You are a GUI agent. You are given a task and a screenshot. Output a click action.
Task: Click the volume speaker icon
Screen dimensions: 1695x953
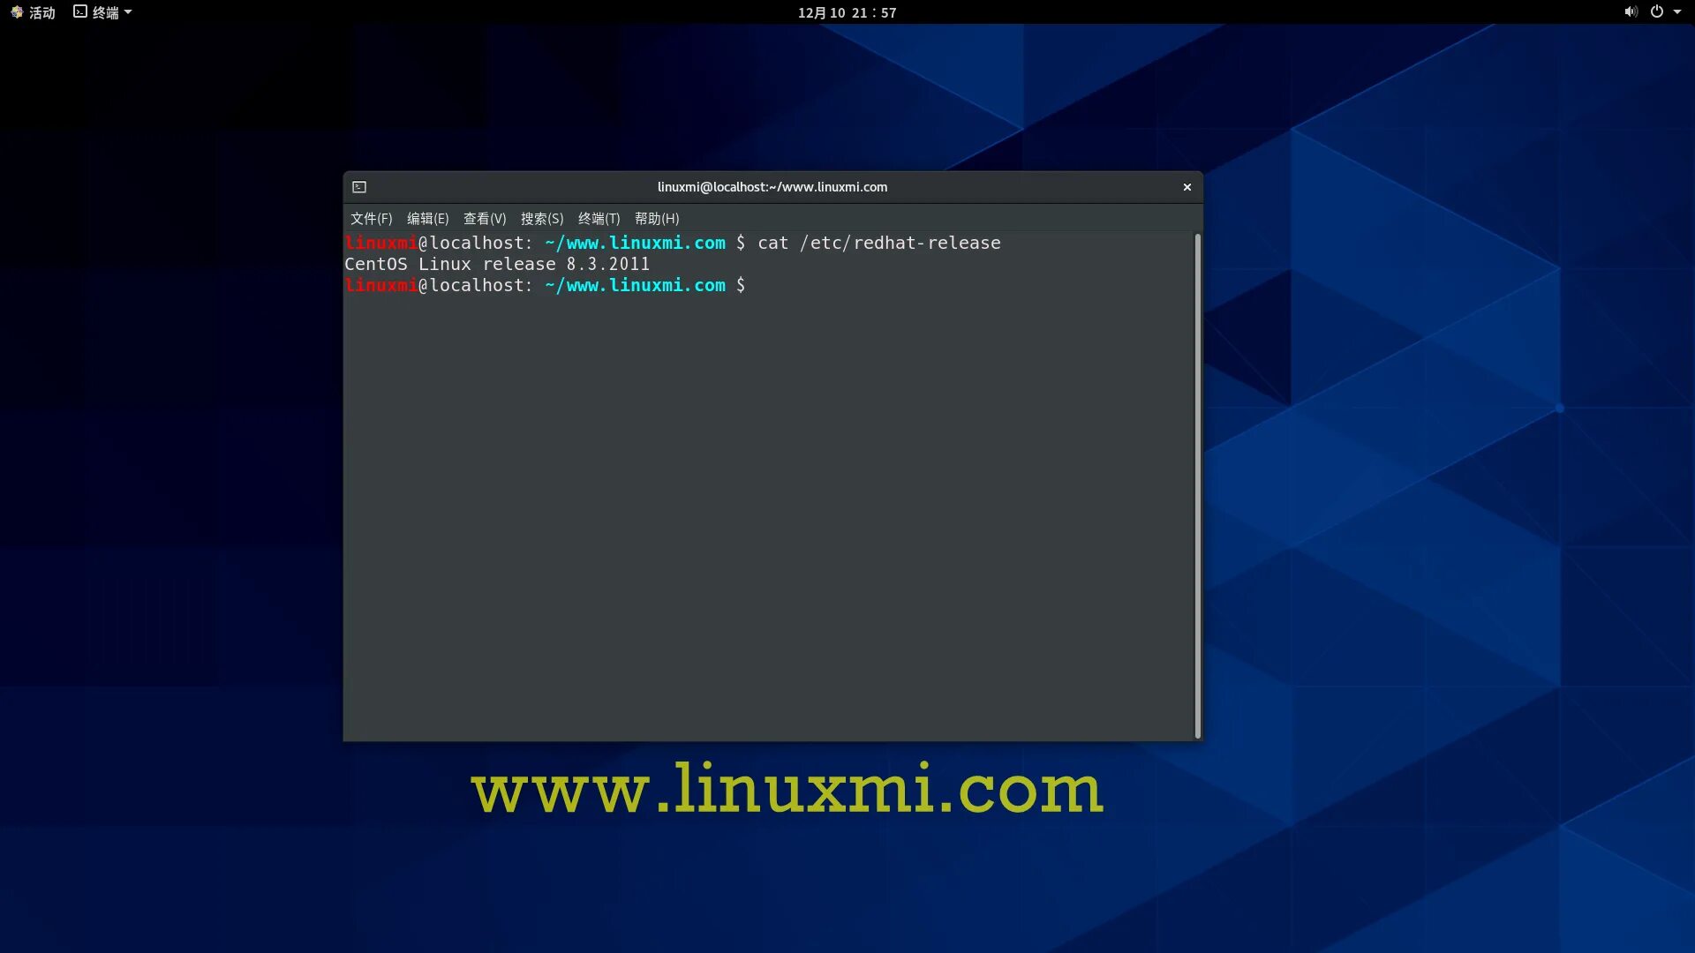pyautogui.click(x=1630, y=11)
